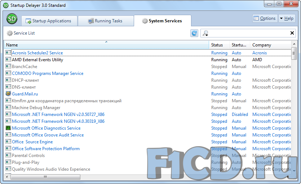Click the refresh service list icon
This screenshot has height=184, width=301.
click(x=194, y=33)
